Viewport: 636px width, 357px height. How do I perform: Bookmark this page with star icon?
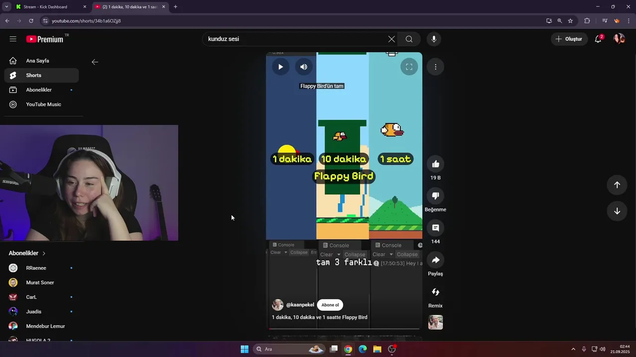[x=570, y=21]
